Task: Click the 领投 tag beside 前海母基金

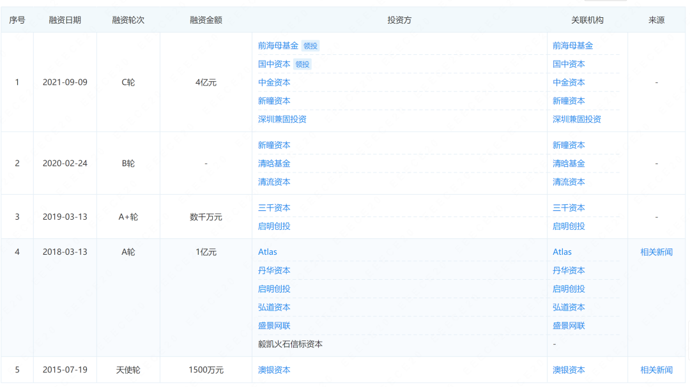Action: pyautogui.click(x=310, y=46)
